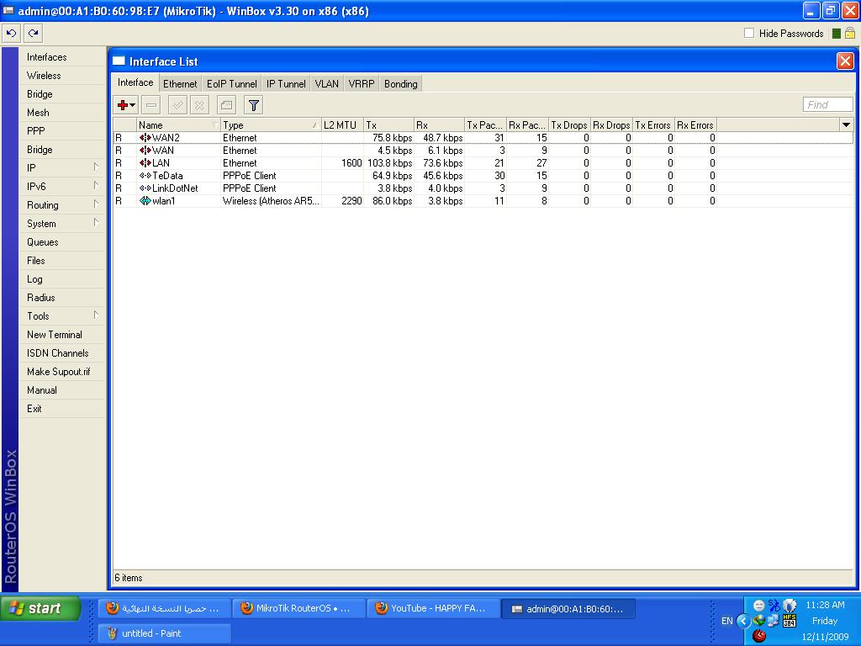Click the Redo arrow icon

34,33
